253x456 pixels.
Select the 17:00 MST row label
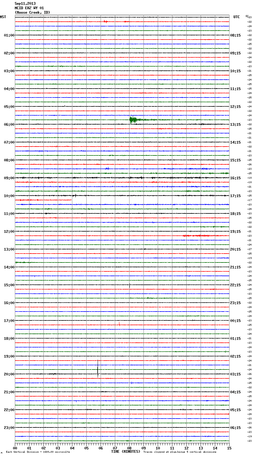point(9,321)
